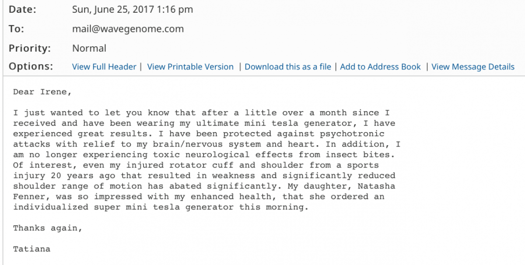
Task: Open View Message Details
Action: click(x=473, y=67)
